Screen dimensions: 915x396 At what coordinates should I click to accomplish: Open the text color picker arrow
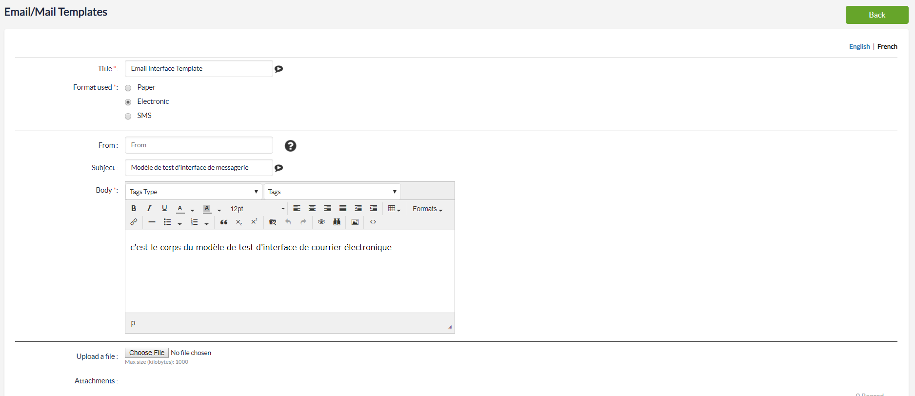(192, 210)
